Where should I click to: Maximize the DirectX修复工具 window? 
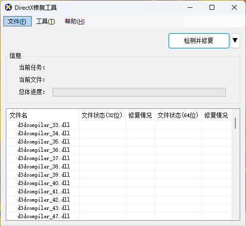[212, 7]
